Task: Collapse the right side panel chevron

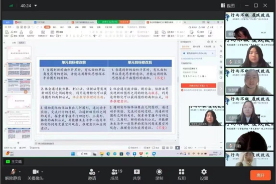Action: (221, 89)
